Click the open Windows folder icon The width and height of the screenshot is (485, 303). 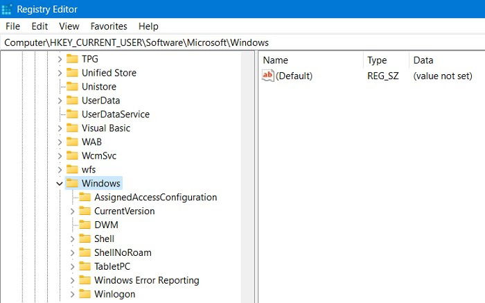(x=72, y=183)
